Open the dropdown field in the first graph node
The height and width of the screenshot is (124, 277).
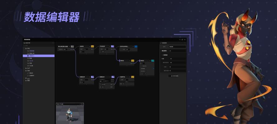pyautogui.click(x=65, y=49)
